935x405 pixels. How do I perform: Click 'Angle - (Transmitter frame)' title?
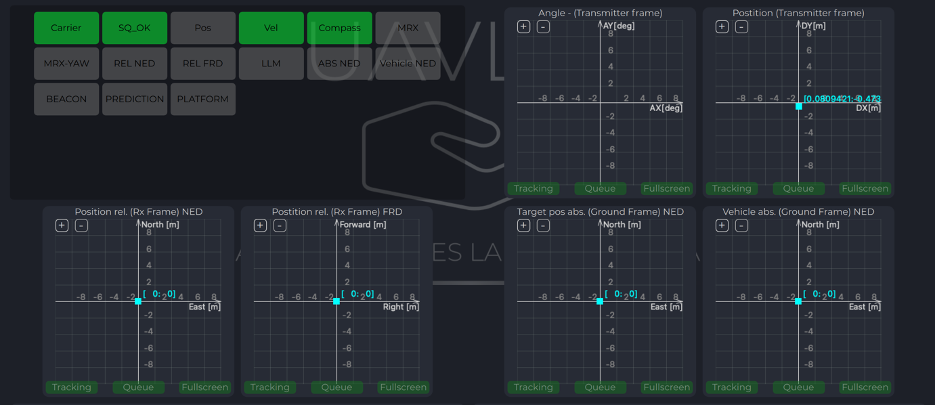[x=600, y=13]
